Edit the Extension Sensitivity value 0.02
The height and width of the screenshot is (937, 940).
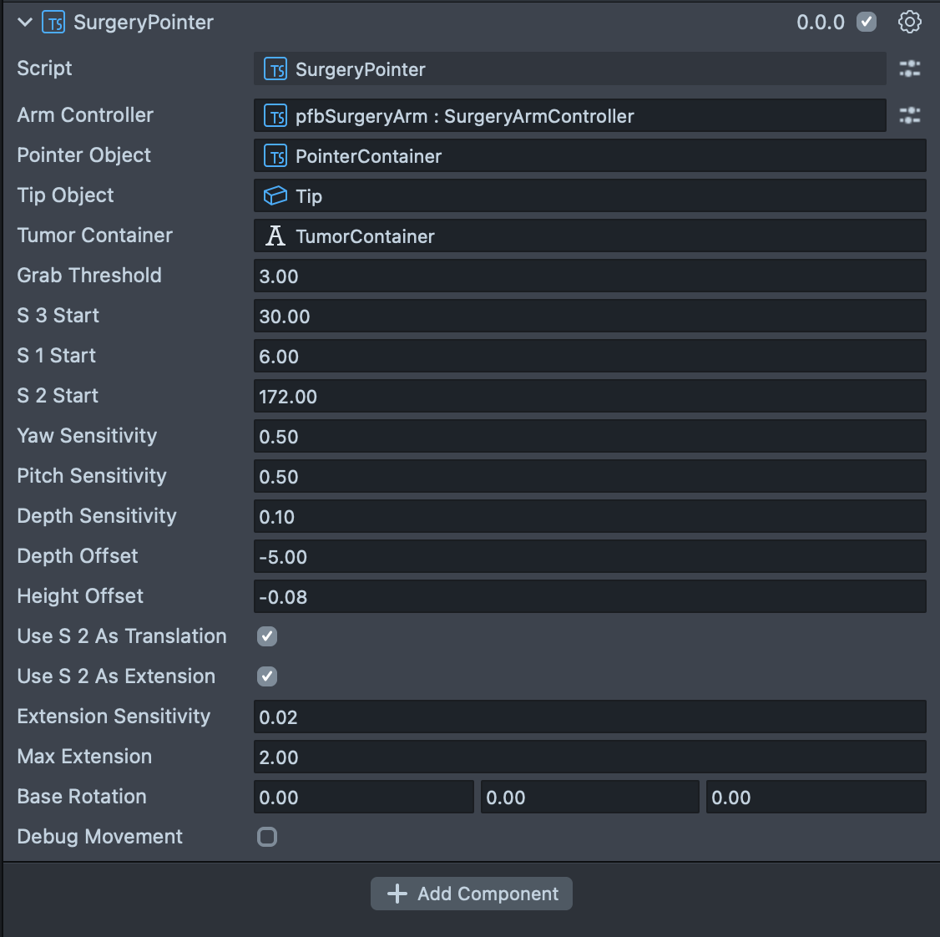click(x=590, y=717)
